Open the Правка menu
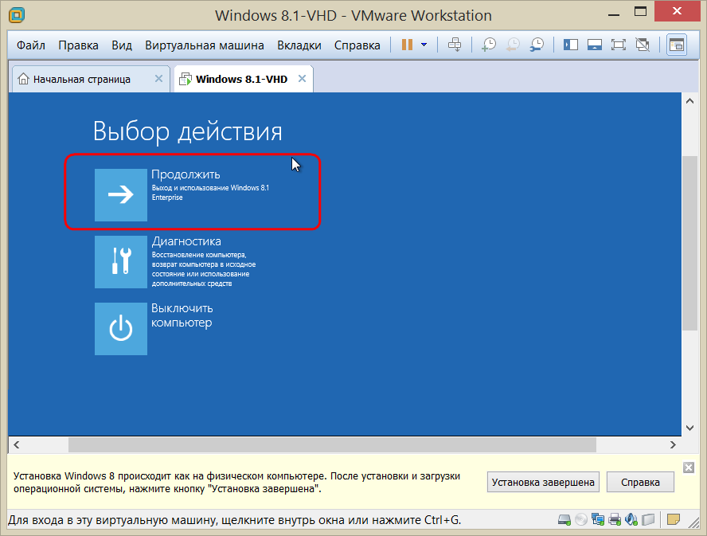Image resolution: width=707 pixels, height=536 pixels. coord(78,45)
